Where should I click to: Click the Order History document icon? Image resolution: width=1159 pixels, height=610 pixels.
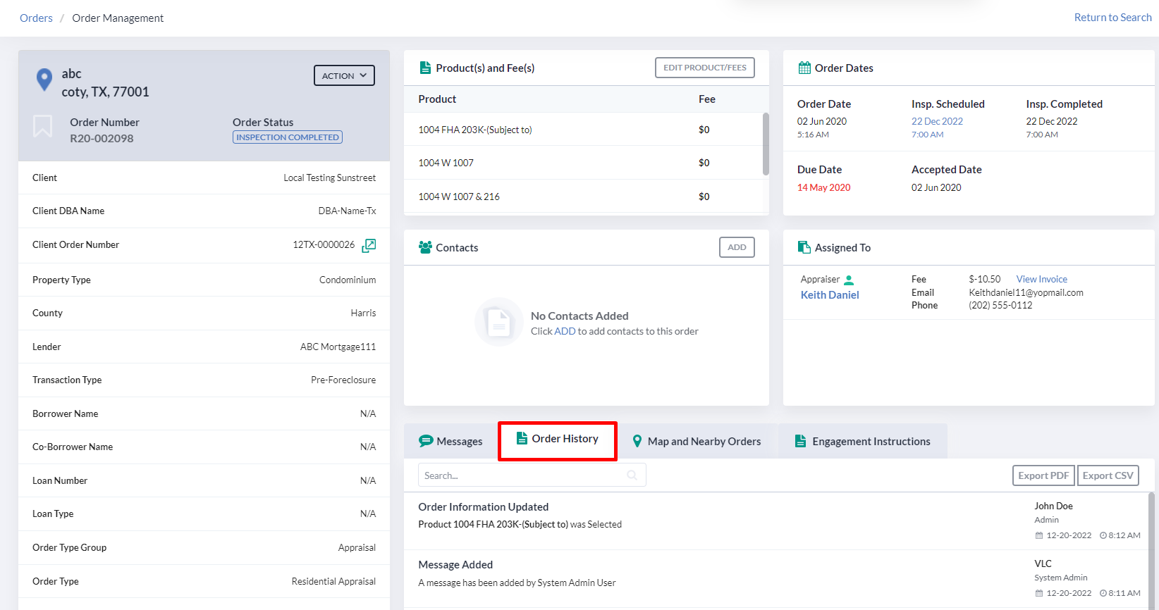click(x=522, y=438)
